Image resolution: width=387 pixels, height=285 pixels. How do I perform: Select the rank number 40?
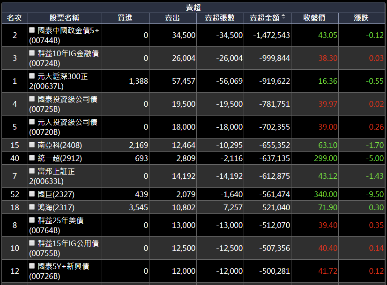click(15, 158)
